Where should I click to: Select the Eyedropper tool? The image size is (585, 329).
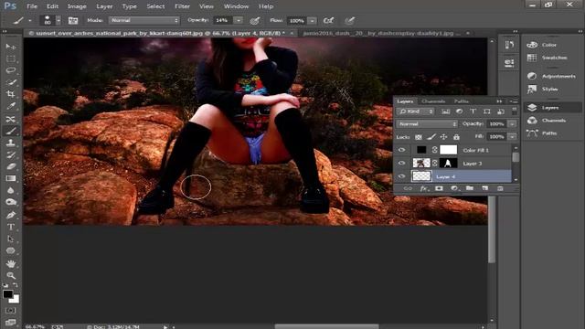(x=11, y=106)
